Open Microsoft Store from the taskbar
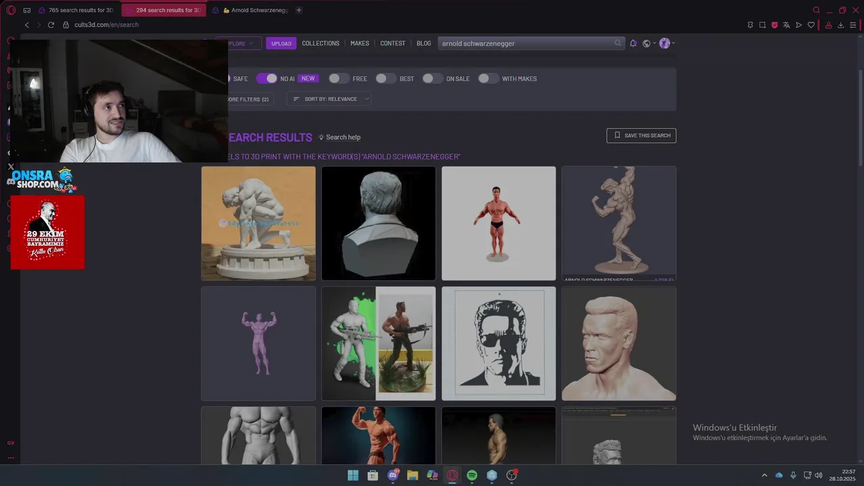864x486 pixels. click(373, 475)
